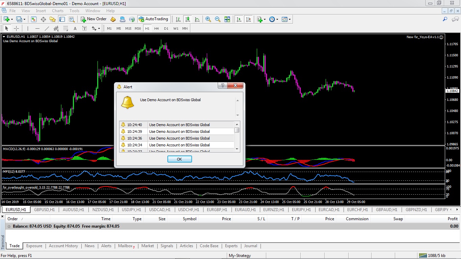Switch to the Account History tab

(63, 246)
